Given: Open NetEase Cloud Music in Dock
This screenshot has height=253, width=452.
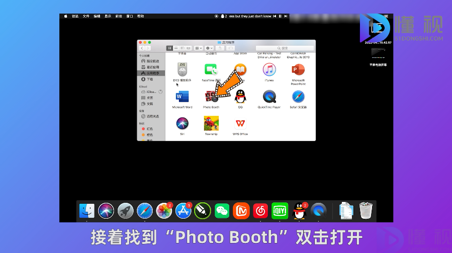Looking at the screenshot, I should point(260,211).
